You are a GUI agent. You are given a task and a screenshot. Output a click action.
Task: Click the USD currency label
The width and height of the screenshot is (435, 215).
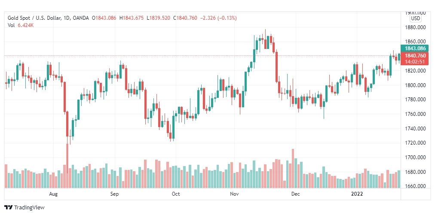(416, 18)
